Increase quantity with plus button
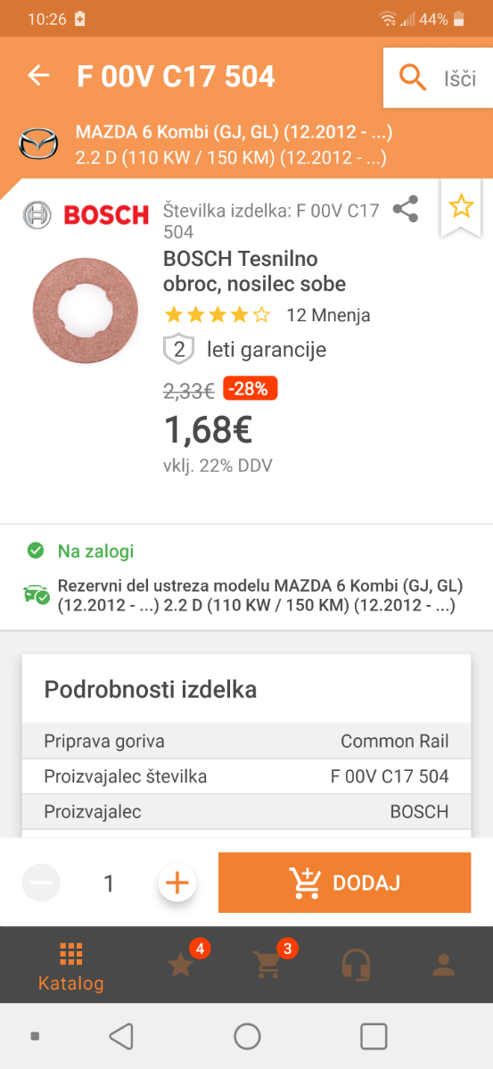493x1069 pixels. tap(177, 883)
